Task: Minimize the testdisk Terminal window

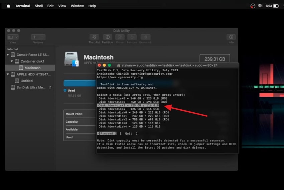Action: [x=104, y=65]
